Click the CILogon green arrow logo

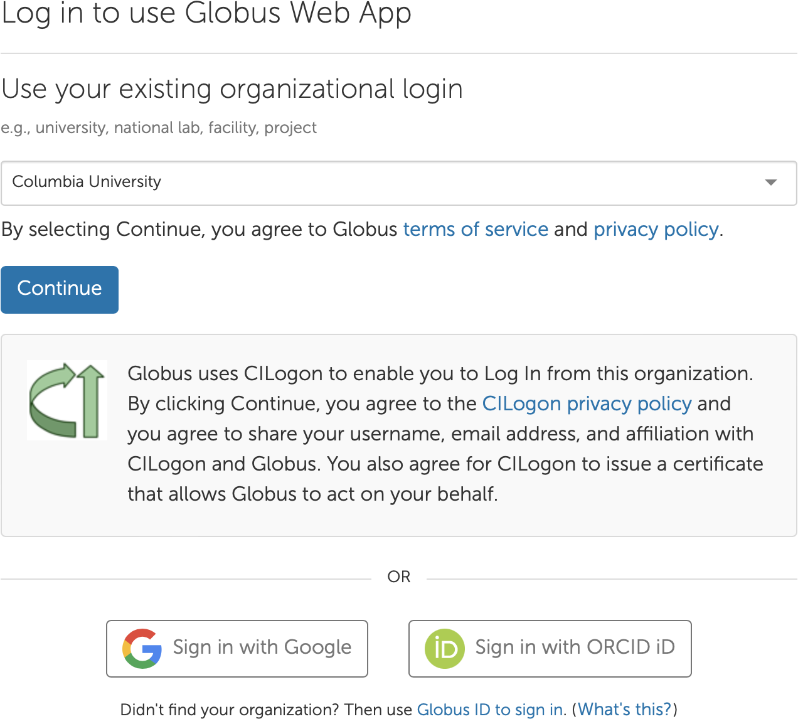click(67, 400)
